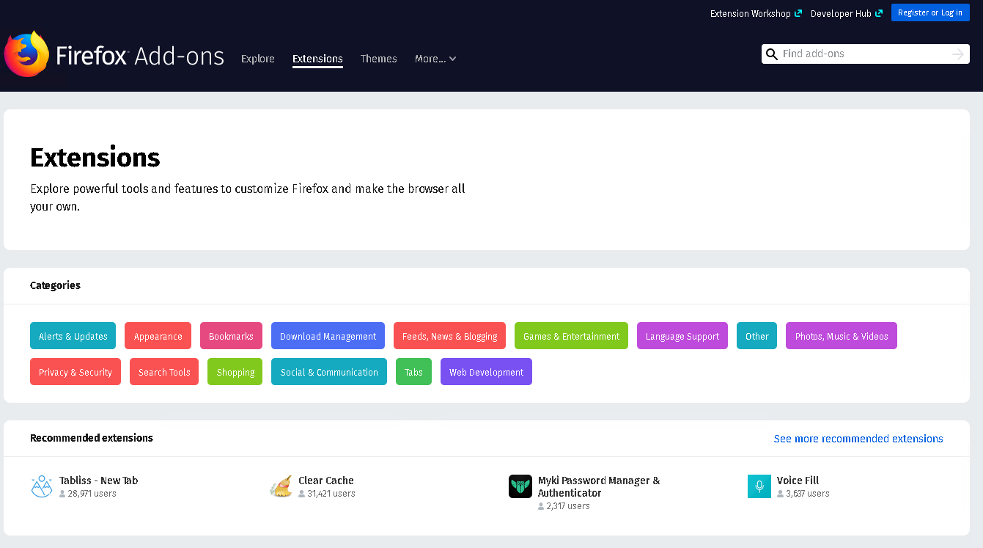The width and height of the screenshot is (983, 548).
Task: Click the Firefox Add-ons title text
Action: pos(140,56)
